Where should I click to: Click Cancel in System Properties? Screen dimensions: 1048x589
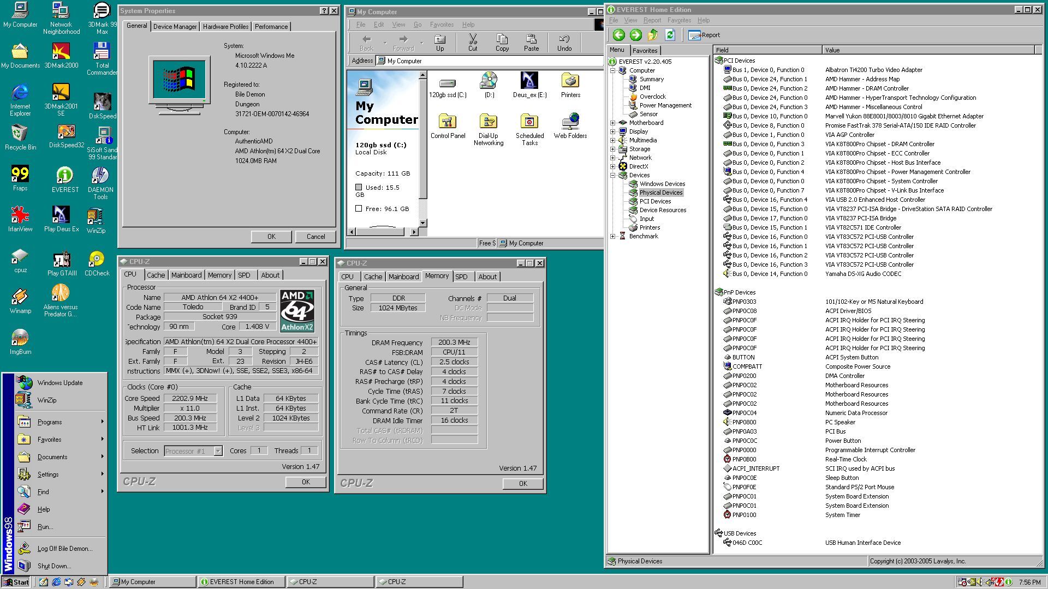click(x=315, y=237)
